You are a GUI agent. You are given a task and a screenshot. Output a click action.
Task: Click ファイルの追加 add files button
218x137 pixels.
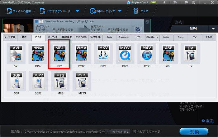pyautogui.click(x=19, y=11)
